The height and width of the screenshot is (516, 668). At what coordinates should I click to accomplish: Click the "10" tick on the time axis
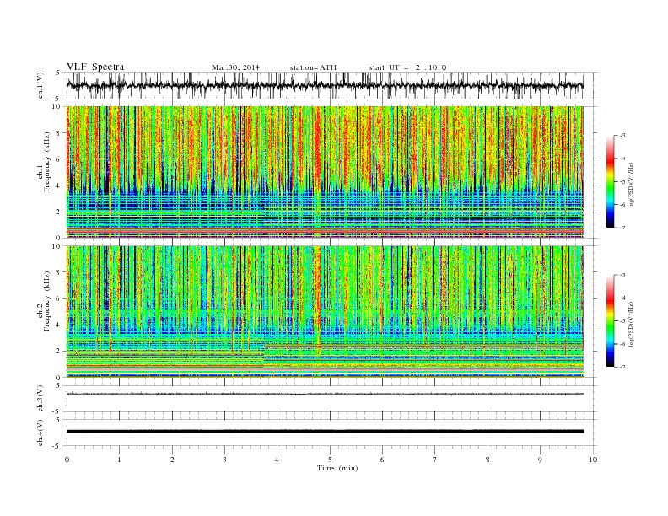pyautogui.click(x=593, y=460)
